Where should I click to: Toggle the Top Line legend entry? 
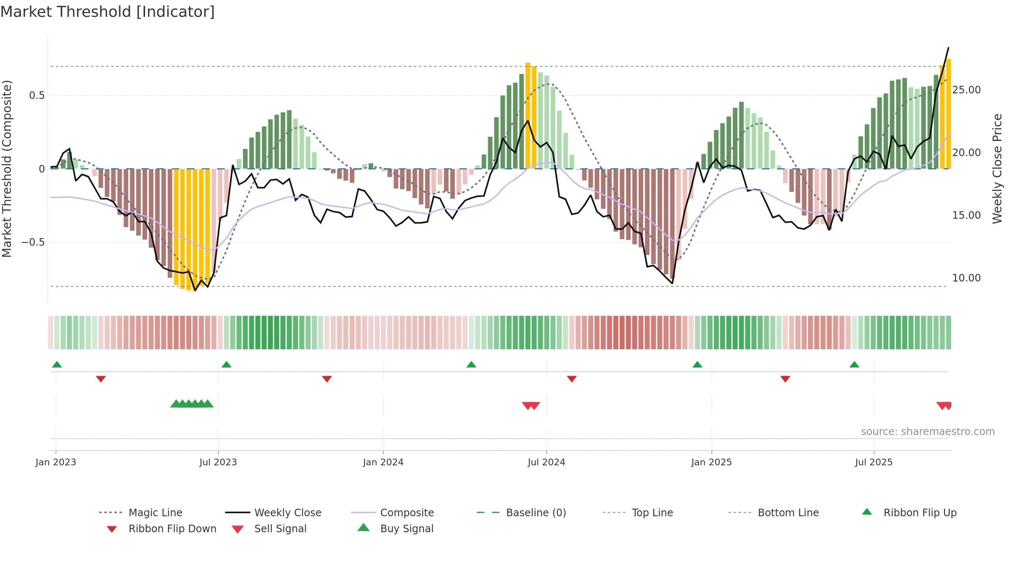click(x=638, y=512)
